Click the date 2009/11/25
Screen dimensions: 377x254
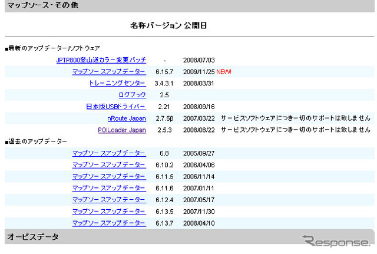pyautogui.click(x=199, y=72)
